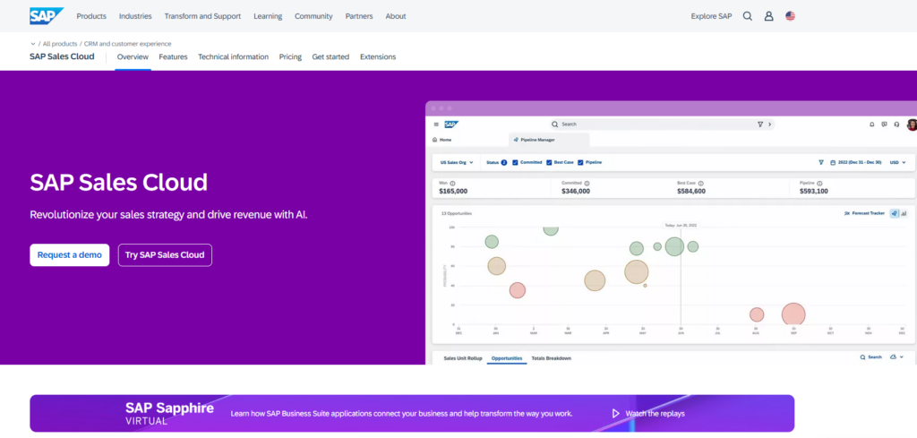
Task: Click the play icon beside Watch the replays
Action: click(x=615, y=414)
